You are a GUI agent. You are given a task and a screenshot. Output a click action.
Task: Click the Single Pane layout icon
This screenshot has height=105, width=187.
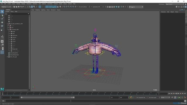coord(2,41)
